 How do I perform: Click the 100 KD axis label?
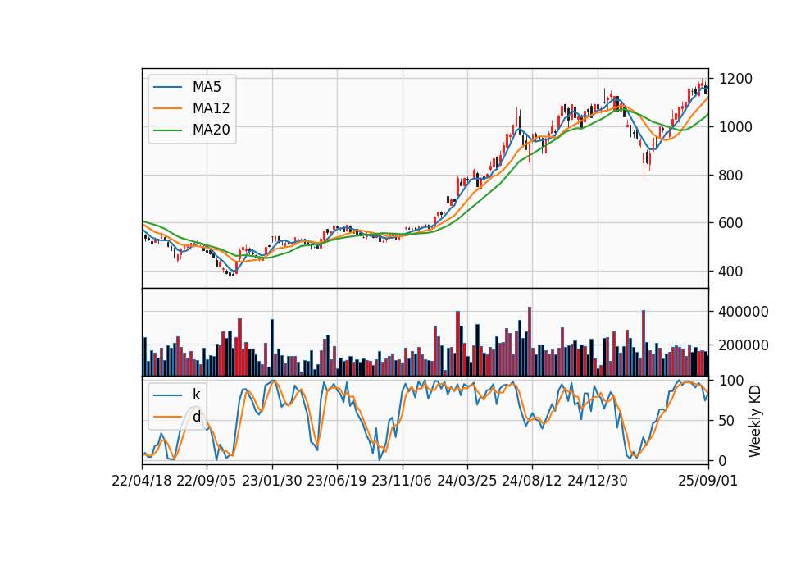coord(731,381)
